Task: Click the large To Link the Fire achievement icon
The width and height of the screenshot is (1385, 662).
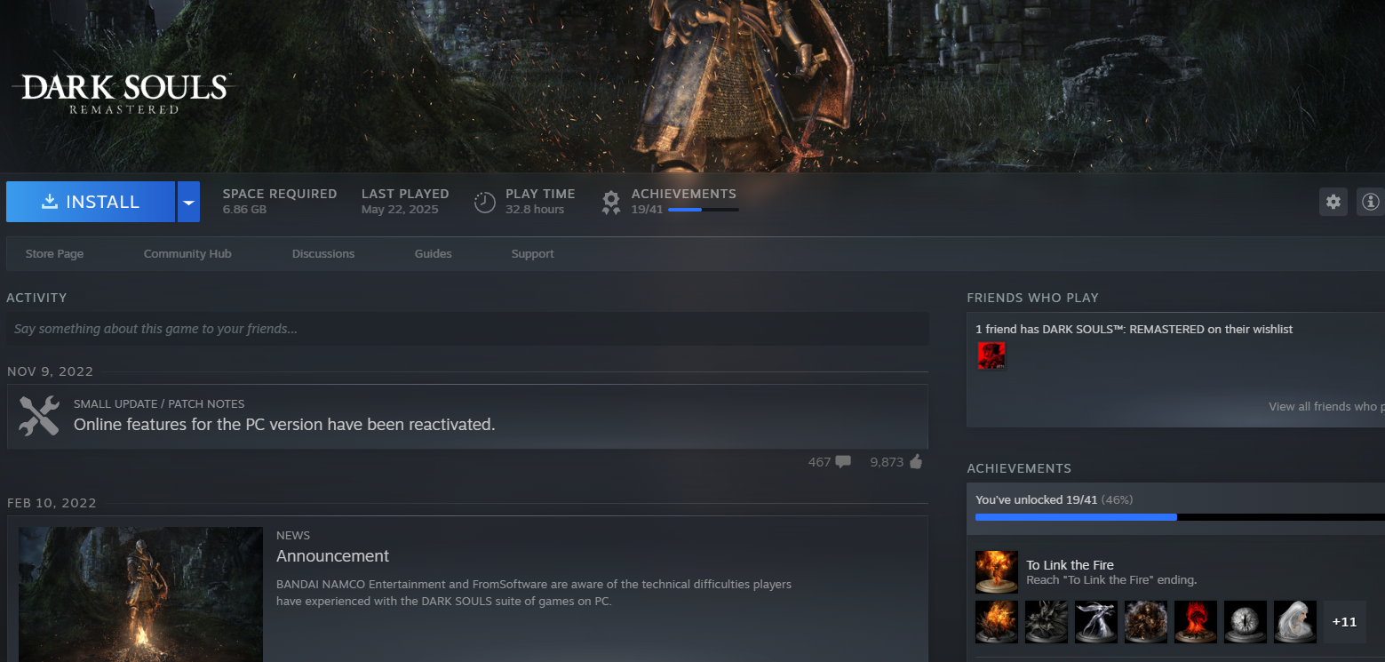Action: tap(997, 571)
